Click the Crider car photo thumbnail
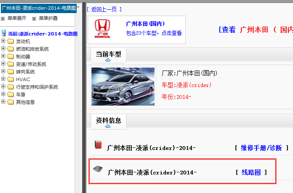The height and width of the screenshot is (193, 293). (x=123, y=87)
